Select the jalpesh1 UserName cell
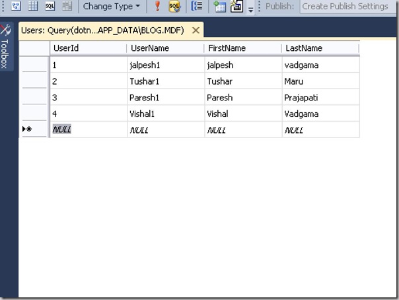 coord(166,65)
